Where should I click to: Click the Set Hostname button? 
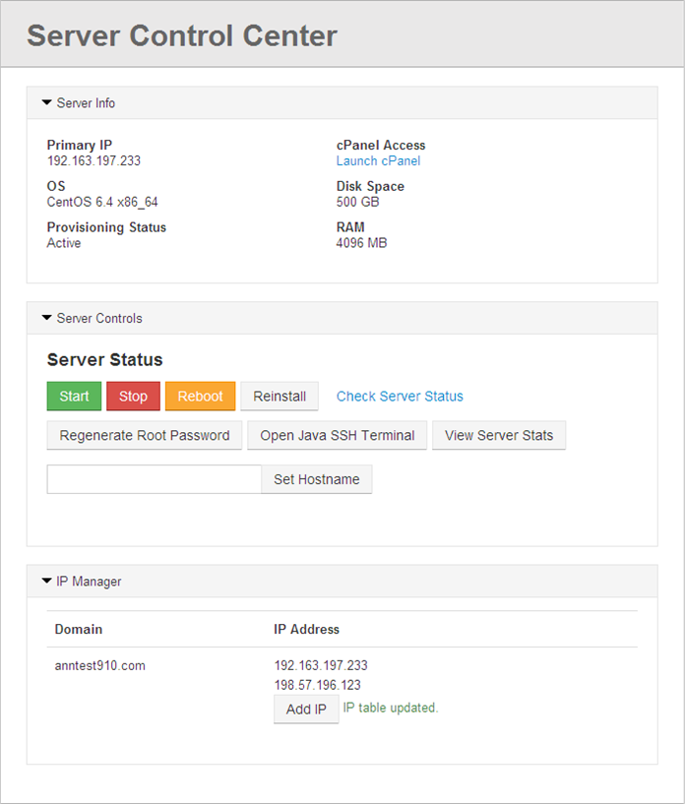point(316,479)
